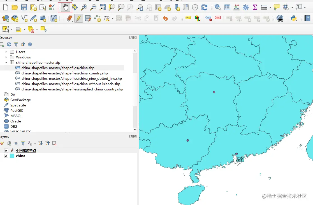Expand the Windows folder in Browser
Screen dimensions: 313x205
[6, 57]
